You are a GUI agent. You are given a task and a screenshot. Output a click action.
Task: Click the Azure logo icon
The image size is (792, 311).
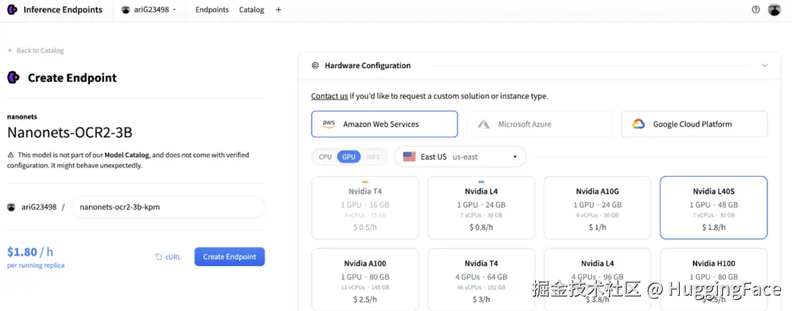click(x=484, y=124)
